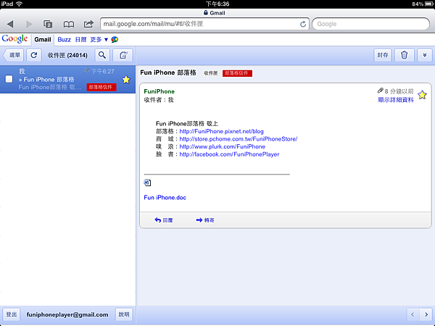Click the red 部落格信件 tag in inbox list
Screen dimensions: 435x326
101,87
